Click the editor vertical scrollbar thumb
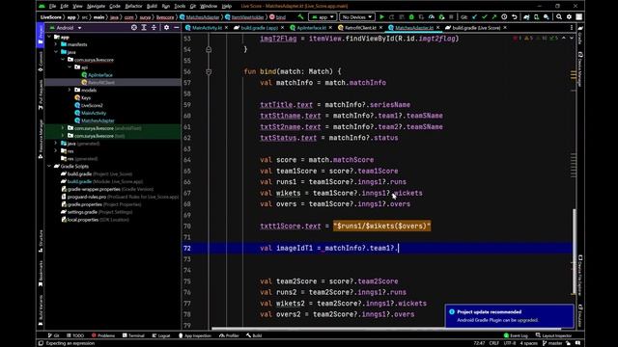Viewport: 618px width, 347px height. coord(575,251)
